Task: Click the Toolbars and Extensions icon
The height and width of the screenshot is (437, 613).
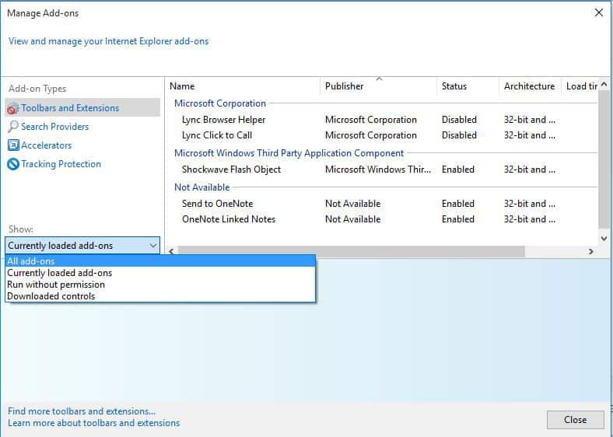Action: [x=13, y=109]
